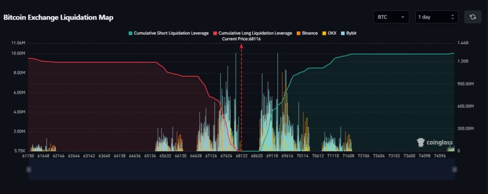Click the light blue Bybit legend square
This screenshot has height=194, width=488.
(343, 33)
